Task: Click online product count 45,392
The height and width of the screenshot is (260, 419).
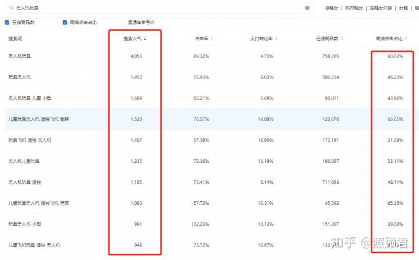Action: pos(332,203)
